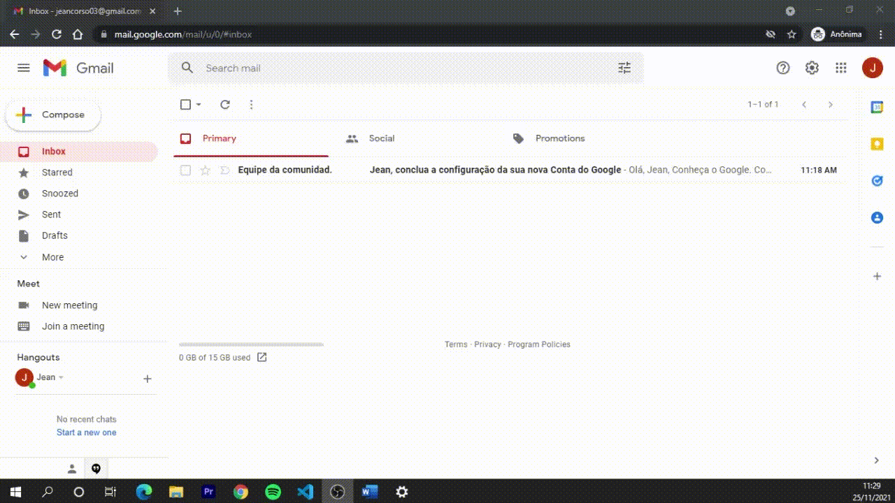Go to older messages arrow
The width and height of the screenshot is (895, 503).
(831, 105)
